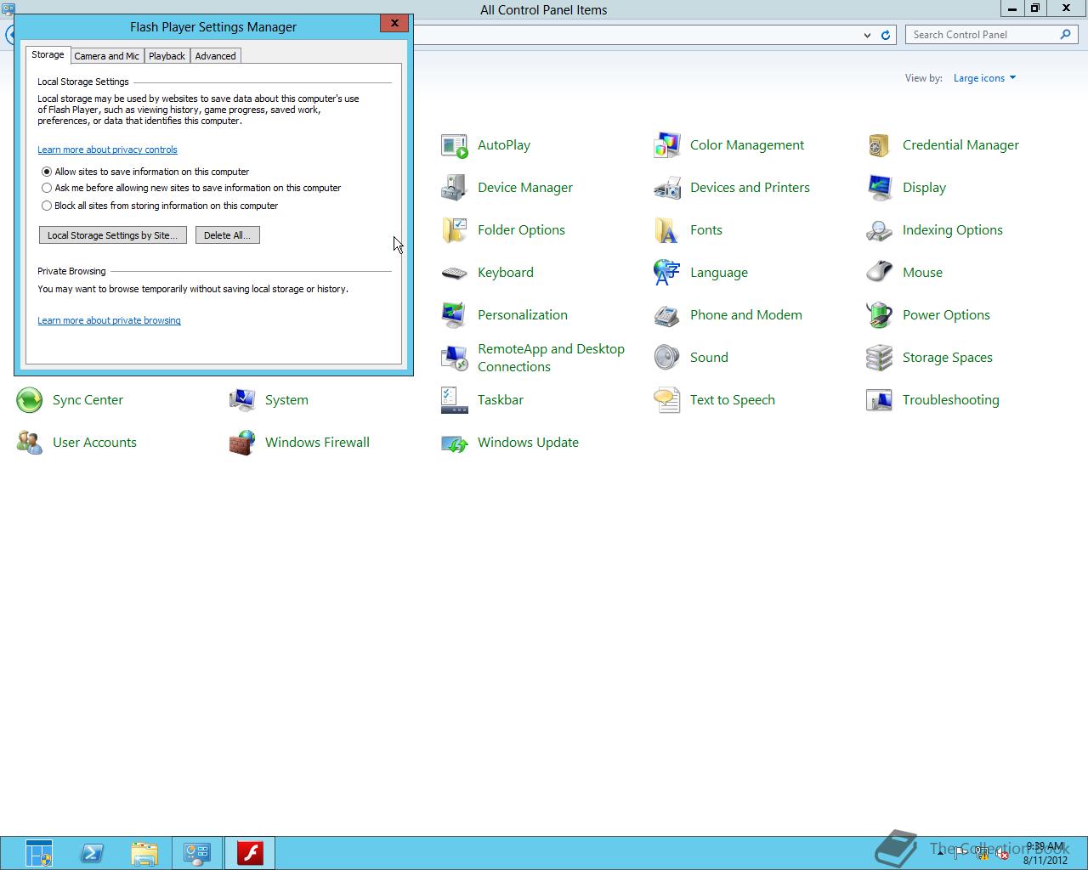Open the Folder Options icon
Viewport: 1088px width, 870px height.
pos(454,230)
